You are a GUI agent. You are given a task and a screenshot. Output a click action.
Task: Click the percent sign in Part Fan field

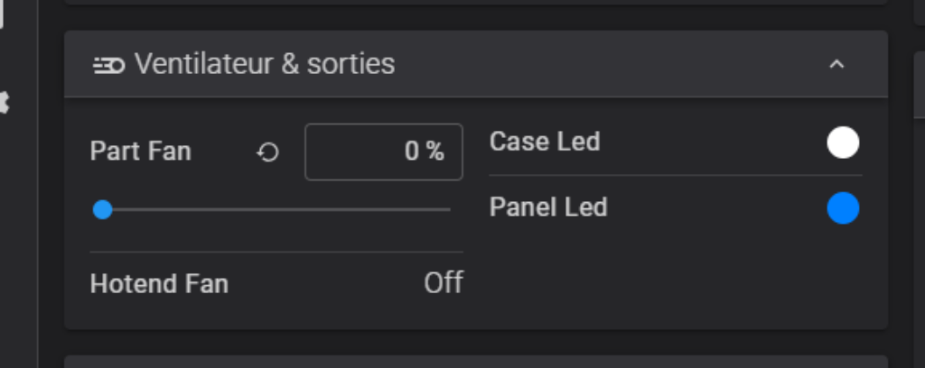tap(435, 152)
